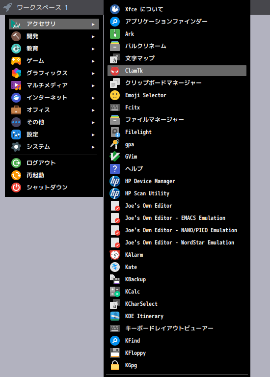
Task: Click the orange 再起動 icon
Action: tap(16, 175)
